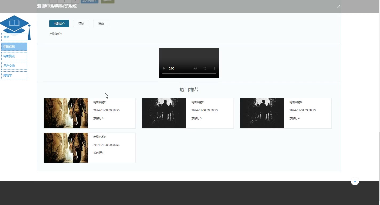This screenshot has width=380, height=205.
Task: Switch to the 电影简介 tab
Action: coord(59,24)
